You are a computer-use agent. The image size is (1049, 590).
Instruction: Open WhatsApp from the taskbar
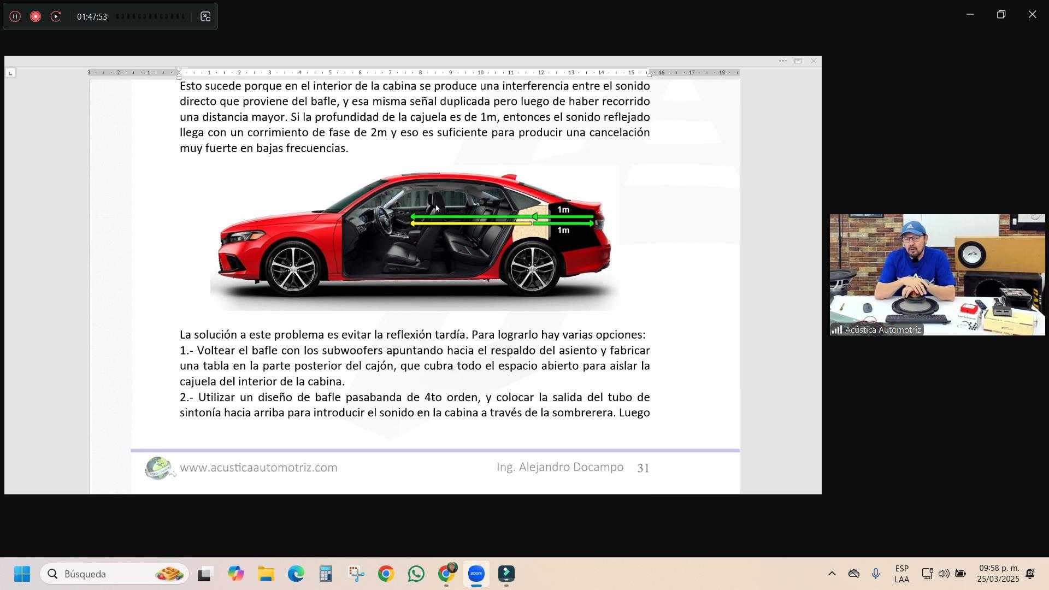416,574
